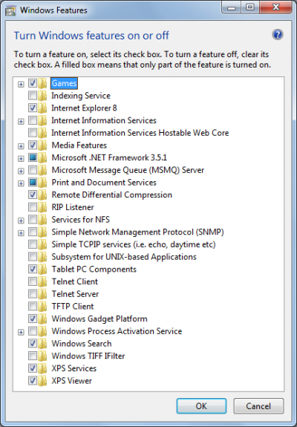Screen dimensions: 297x427
Task: Expand Internet Information Services node
Action: (x=21, y=122)
